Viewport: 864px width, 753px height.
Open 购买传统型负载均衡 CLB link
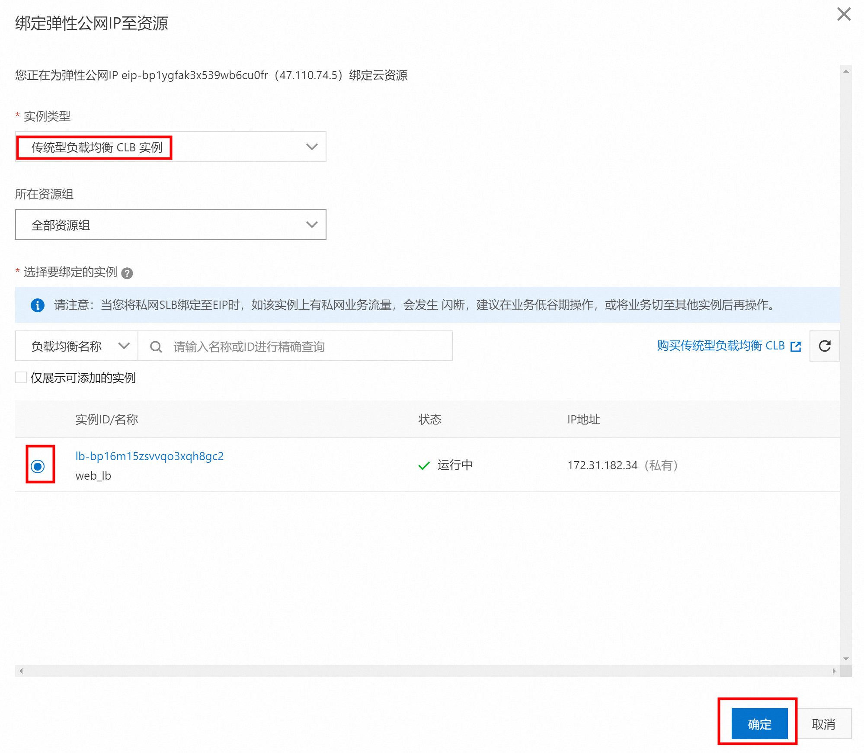720,346
